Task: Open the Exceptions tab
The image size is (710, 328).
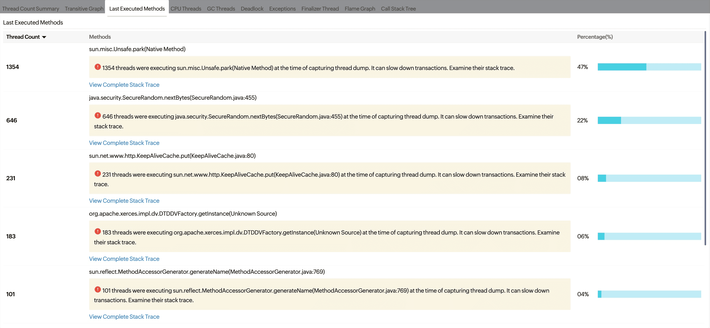Action: click(x=282, y=9)
